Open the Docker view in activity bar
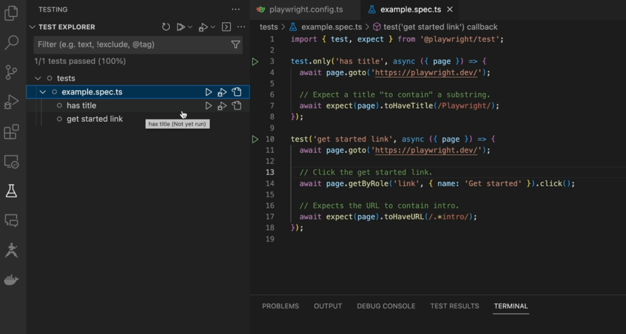 [x=11, y=280]
